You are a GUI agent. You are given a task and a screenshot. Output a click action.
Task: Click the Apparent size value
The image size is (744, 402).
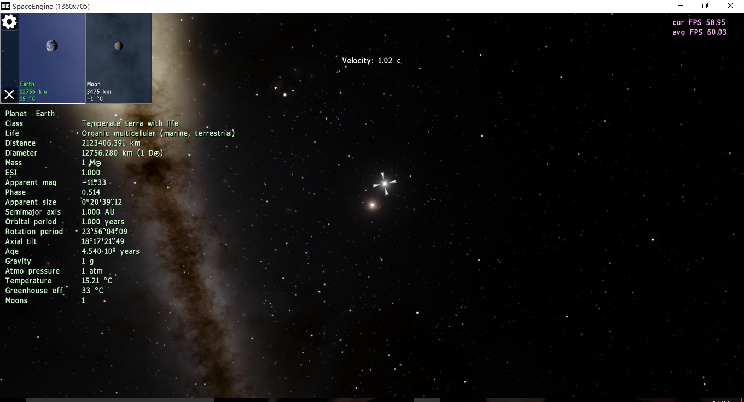pos(102,202)
